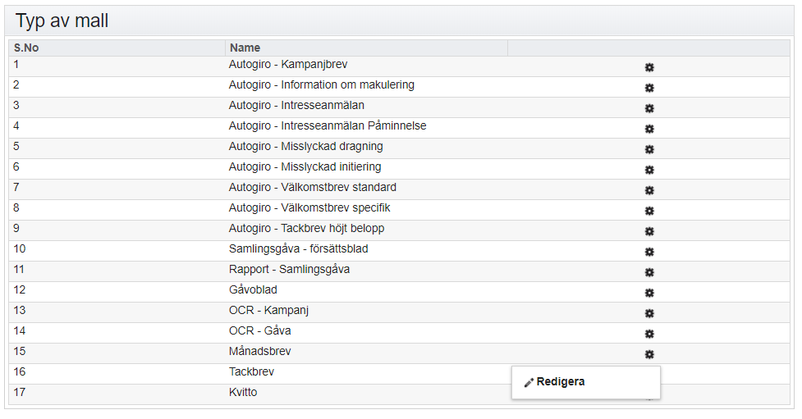Open gear menu for Misslyckad dragning

pos(649,149)
